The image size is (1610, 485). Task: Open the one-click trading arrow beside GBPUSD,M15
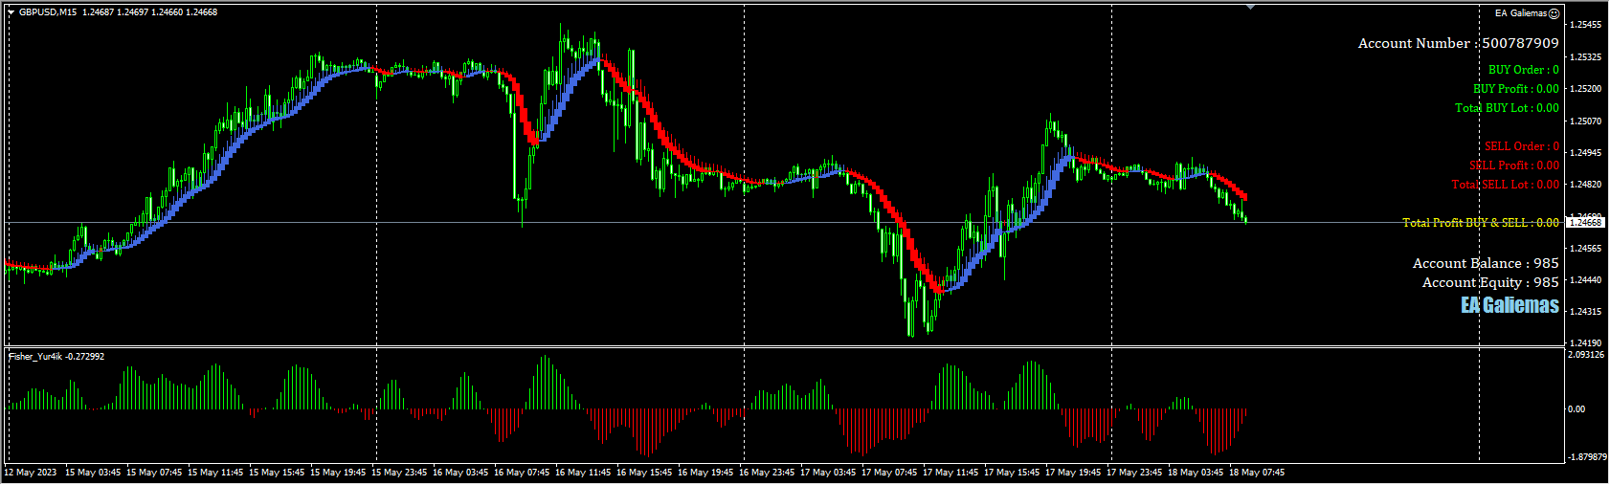(11, 12)
